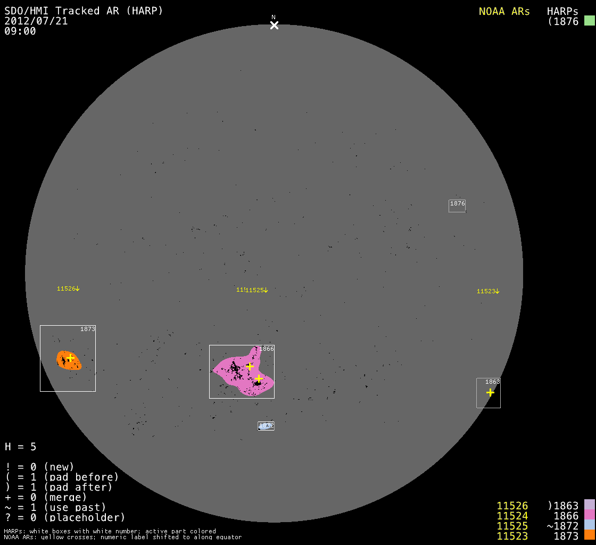
Task: Click the light blue swatch next to ~1872
Action: click(589, 525)
